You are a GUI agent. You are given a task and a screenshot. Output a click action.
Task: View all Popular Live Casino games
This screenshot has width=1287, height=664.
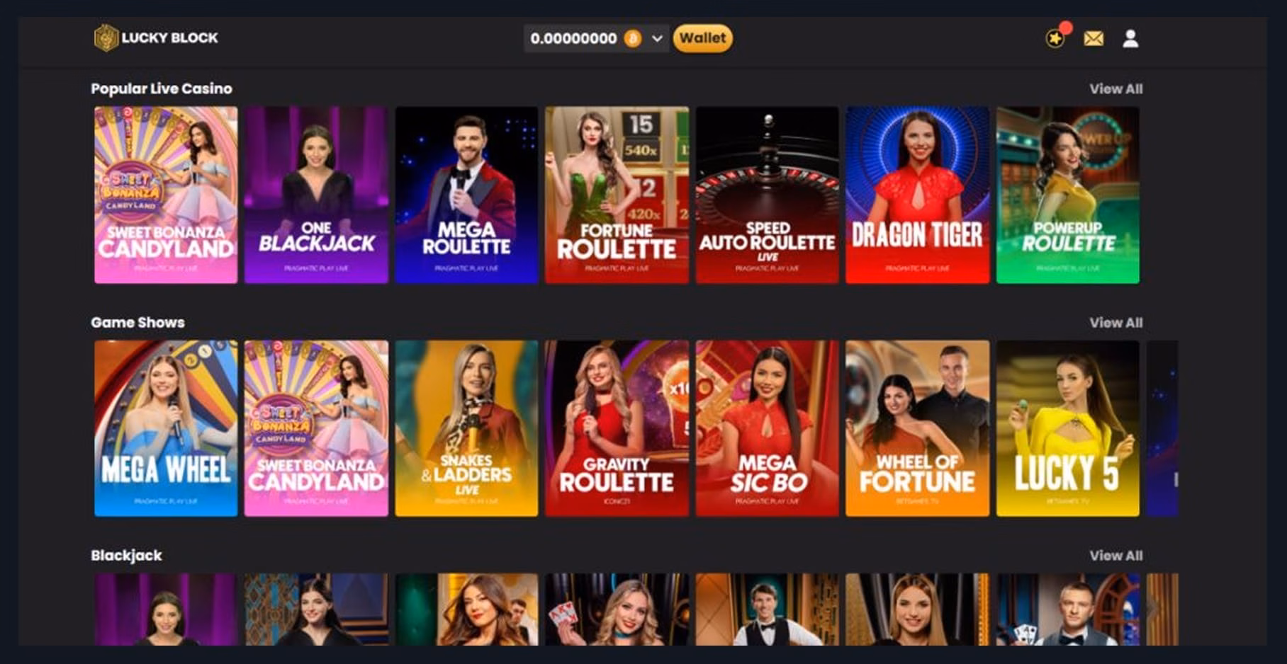[x=1115, y=89]
